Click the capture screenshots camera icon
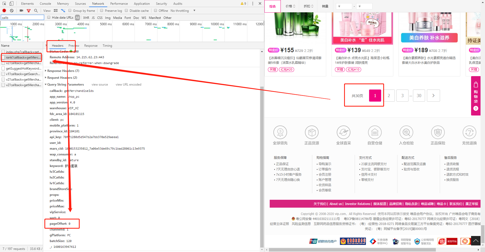Image resolution: width=485 pixels, height=252 pixels. coord(21,10)
